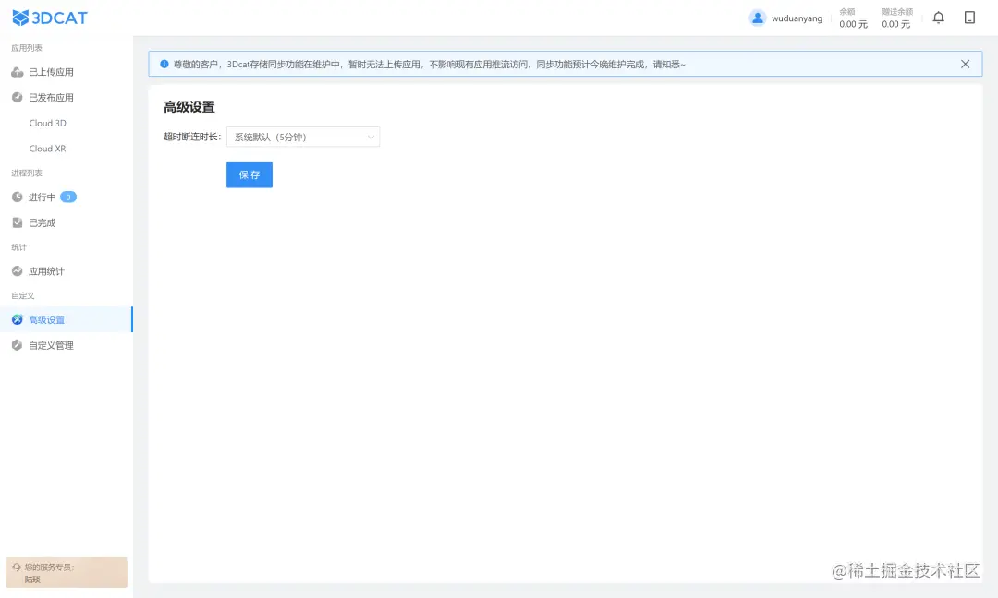998x598 pixels.
Task: Click the 超时断连时长 label
Action: pyautogui.click(x=192, y=137)
